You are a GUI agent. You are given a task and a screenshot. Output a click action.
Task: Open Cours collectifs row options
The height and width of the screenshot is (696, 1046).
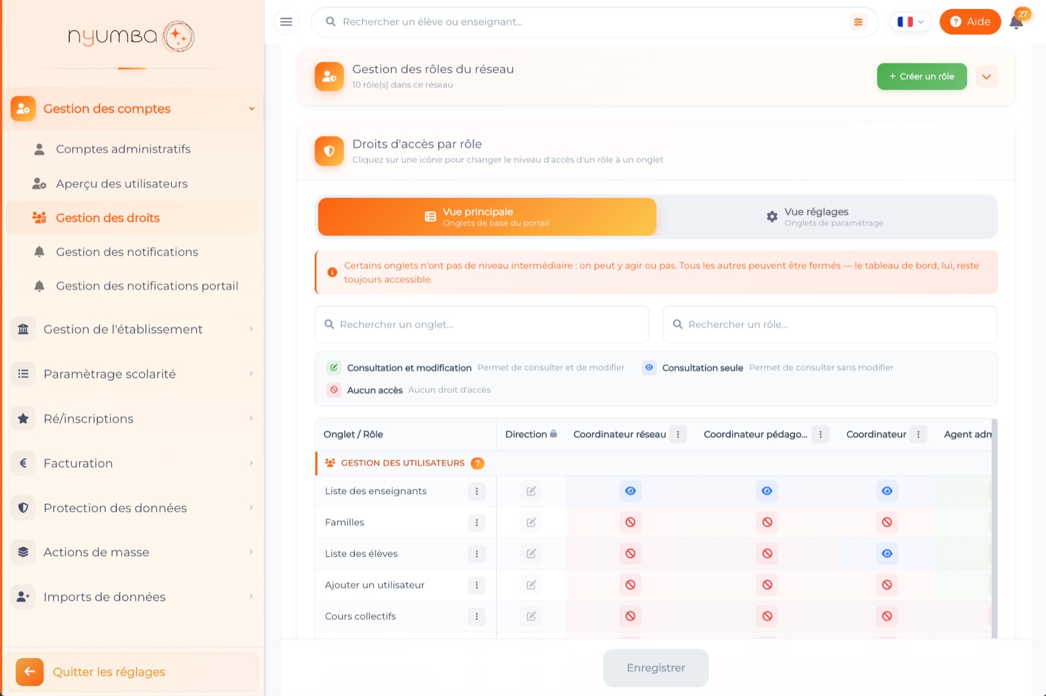coord(477,616)
